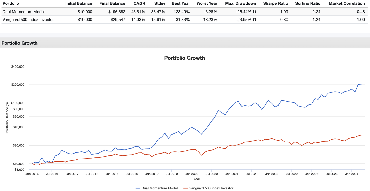Viewport: 370px width, 191px height.
Task: Toggle Vanguard 500 Index Investor legend entry
Action: (x=208, y=188)
